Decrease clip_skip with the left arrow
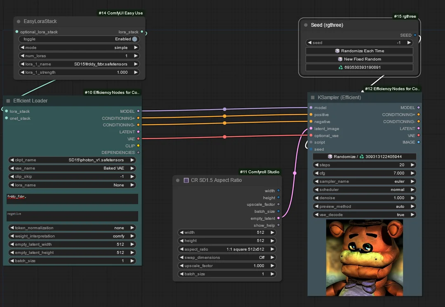 [12, 177]
